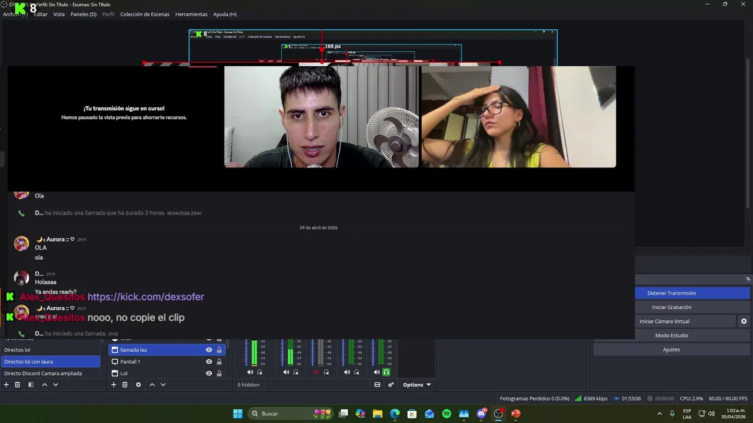The image size is (753, 423).
Task: Move the selected scene up
Action: [x=44, y=385]
